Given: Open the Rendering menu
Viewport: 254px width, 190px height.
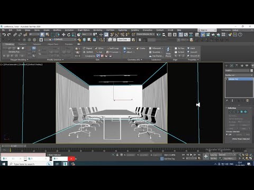Looking at the screenshot, I should click(x=98, y=30).
